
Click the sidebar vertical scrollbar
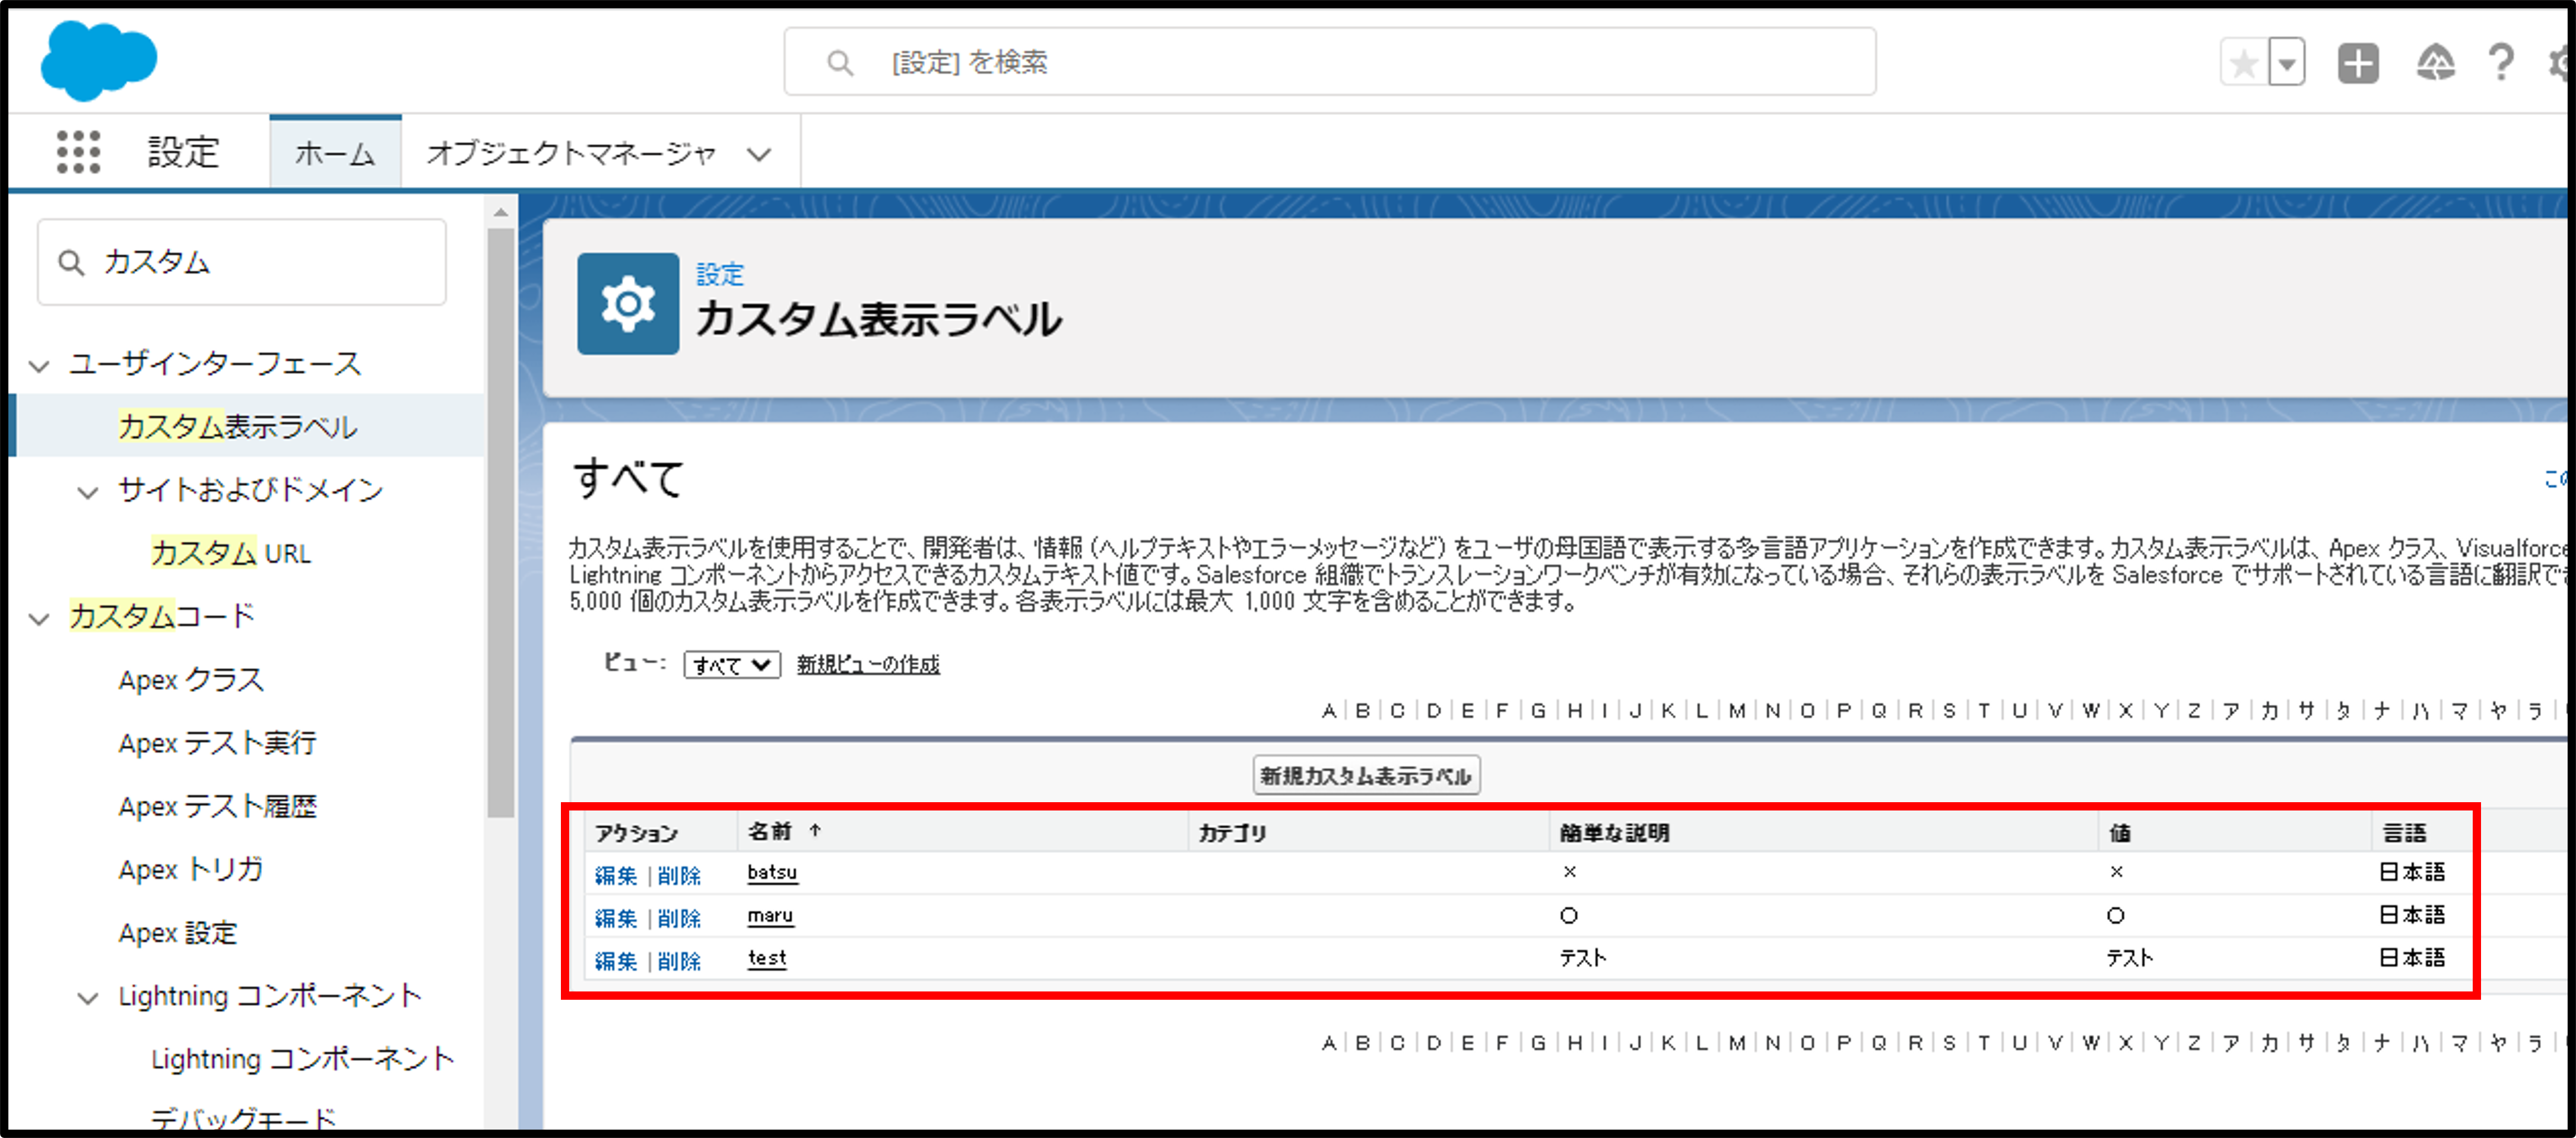(x=500, y=520)
